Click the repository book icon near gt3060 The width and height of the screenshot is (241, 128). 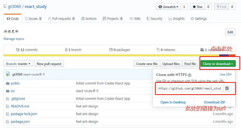click(5, 7)
